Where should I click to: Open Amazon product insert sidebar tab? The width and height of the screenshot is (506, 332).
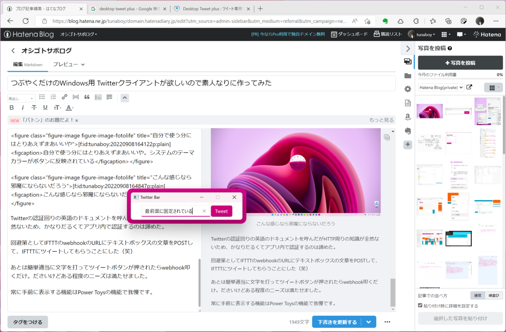pos(407,117)
